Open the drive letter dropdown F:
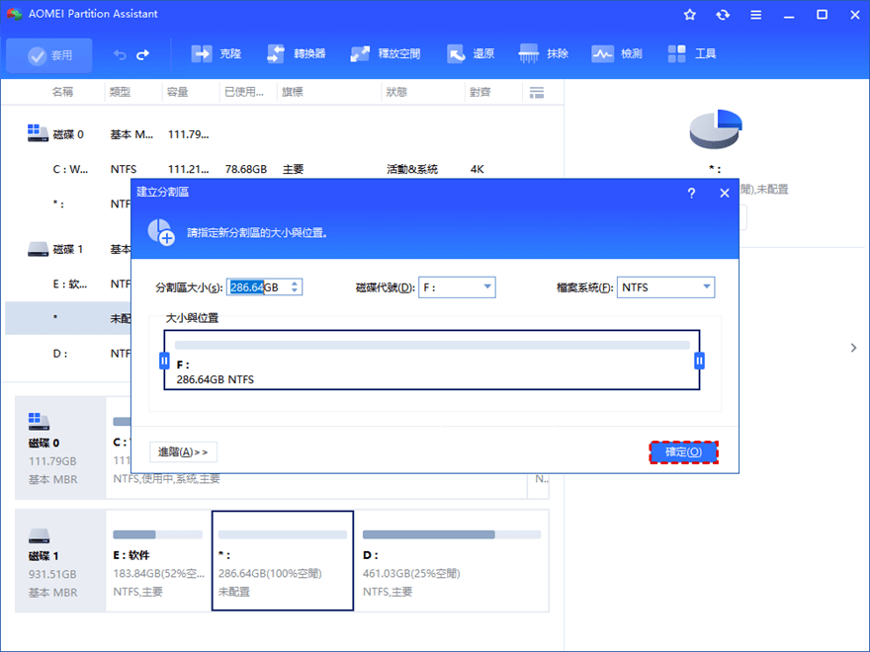This screenshot has height=652, width=870. click(x=457, y=287)
